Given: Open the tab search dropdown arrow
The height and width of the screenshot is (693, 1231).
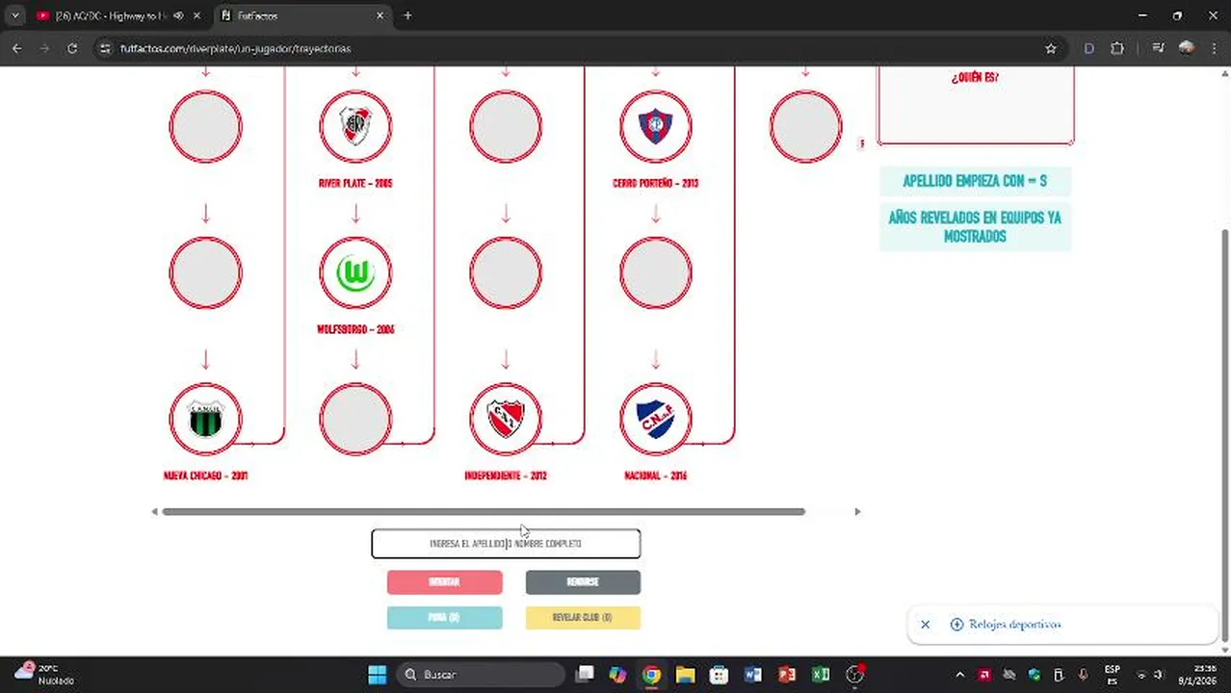Looking at the screenshot, I should click(14, 15).
